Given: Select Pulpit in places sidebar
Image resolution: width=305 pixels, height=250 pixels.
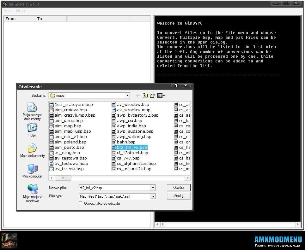Looking at the screenshot, I should point(32,130).
